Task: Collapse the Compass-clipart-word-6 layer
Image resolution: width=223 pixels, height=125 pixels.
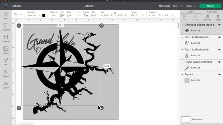Action: [182, 25]
